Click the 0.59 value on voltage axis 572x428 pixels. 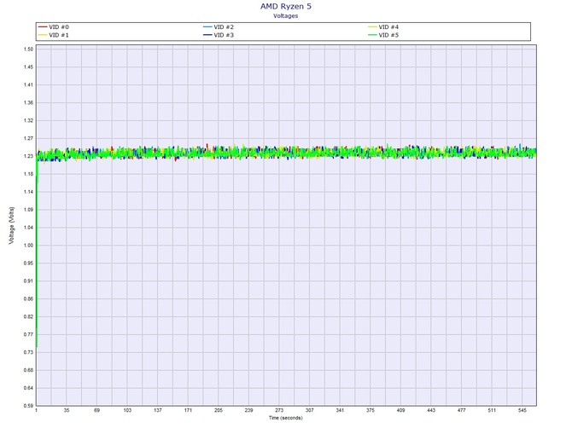click(28, 406)
